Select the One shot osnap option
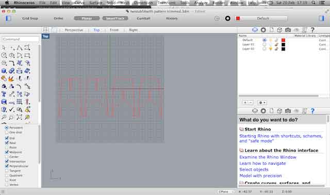The height and width of the screenshot is (195, 330). (7, 132)
